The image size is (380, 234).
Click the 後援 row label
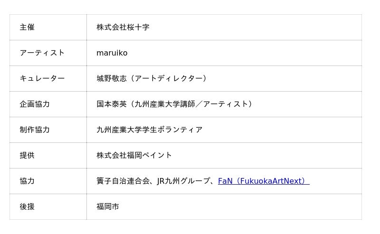(27, 207)
